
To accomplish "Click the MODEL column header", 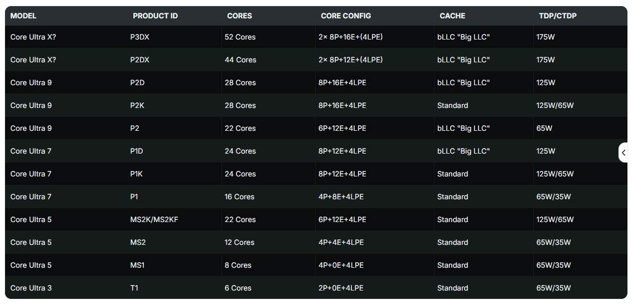I will coord(23,16).
